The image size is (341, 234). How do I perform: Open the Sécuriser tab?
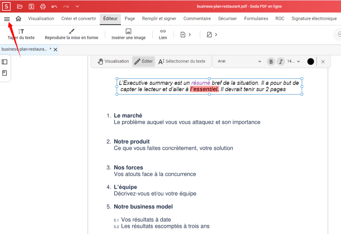227,19
